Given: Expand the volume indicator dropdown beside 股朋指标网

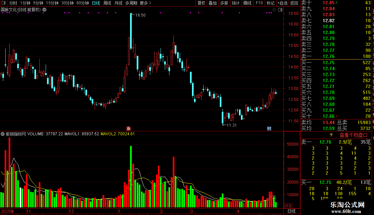Looking at the screenshot, I should click(x=2, y=134).
